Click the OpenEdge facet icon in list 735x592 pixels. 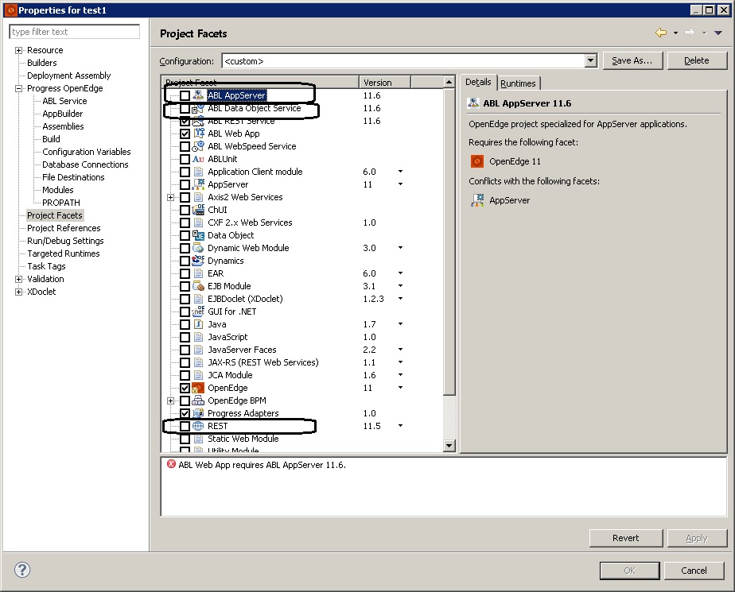coord(198,388)
